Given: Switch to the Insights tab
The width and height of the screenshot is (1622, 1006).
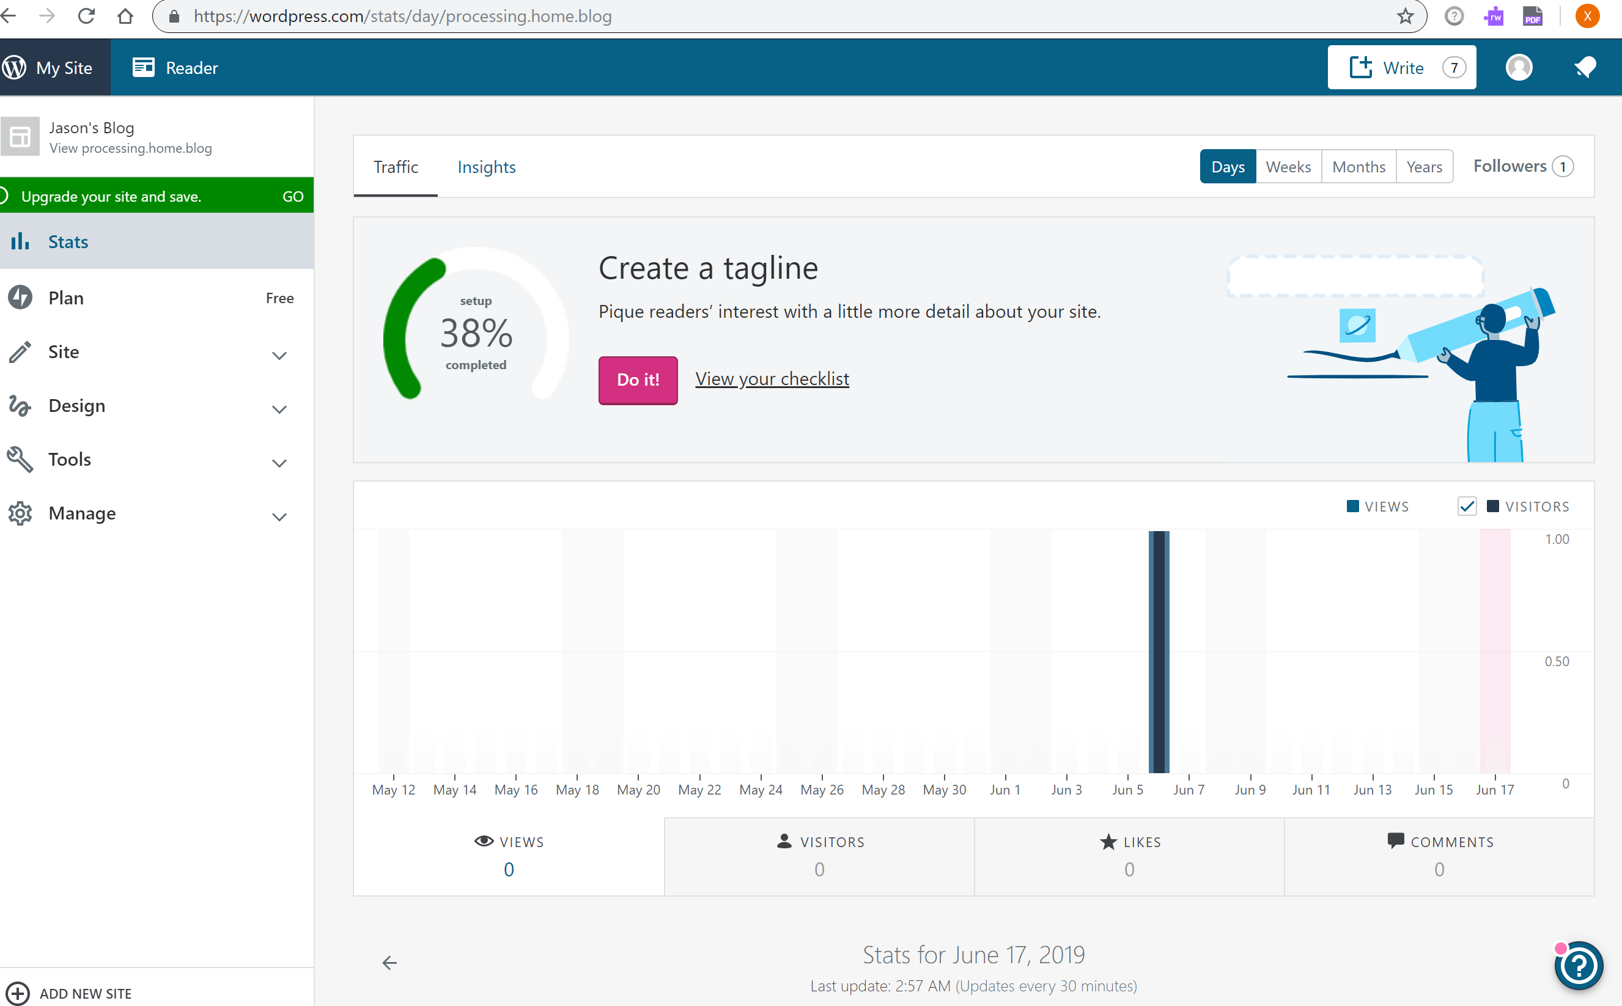Looking at the screenshot, I should [x=487, y=167].
